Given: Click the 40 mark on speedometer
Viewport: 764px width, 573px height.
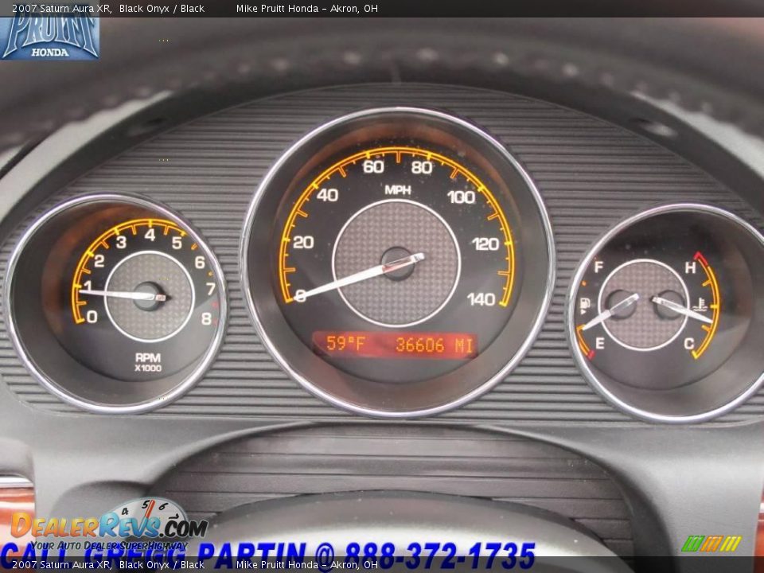Looking at the screenshot, I should pyautogui.click(x=327, y=195).
